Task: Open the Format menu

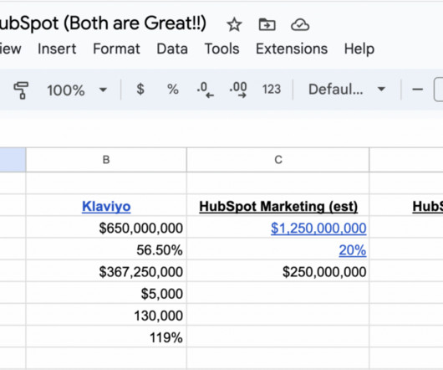Action: click(116, 49)
